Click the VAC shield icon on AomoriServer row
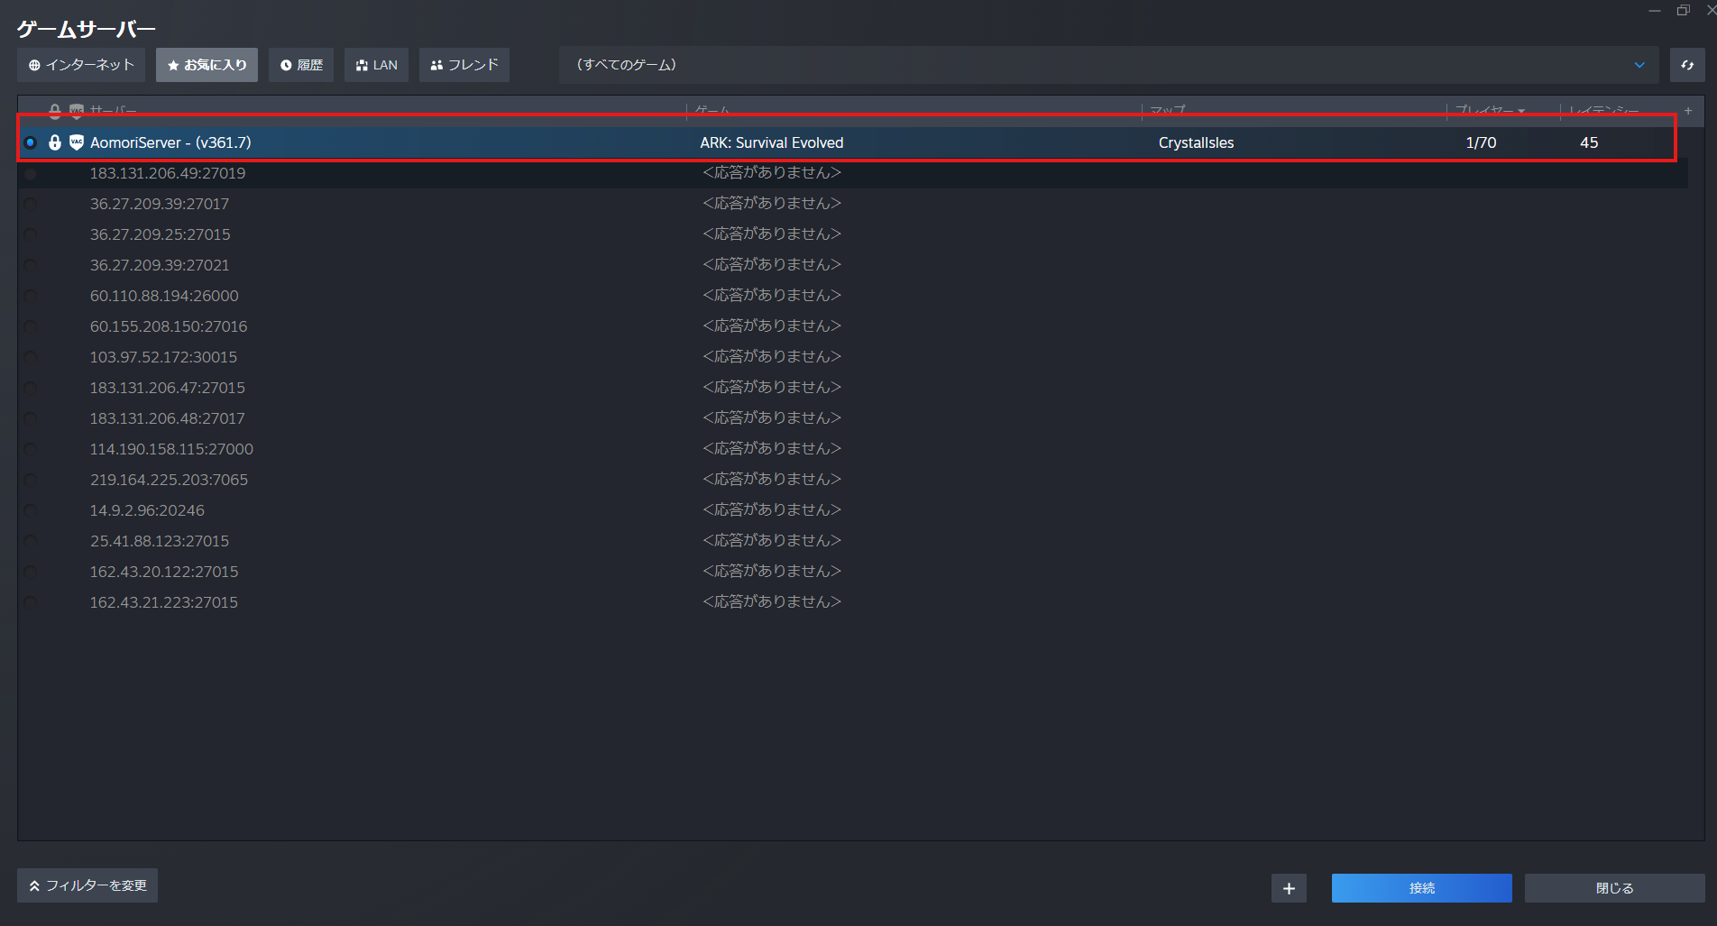The width and height of the screenshot is (1717, 926). (x=77, y=142)
